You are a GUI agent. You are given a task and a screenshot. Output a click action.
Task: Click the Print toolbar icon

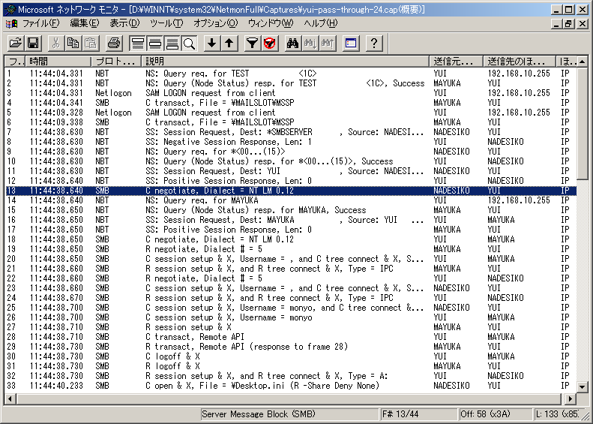click(x=114, y=44)
